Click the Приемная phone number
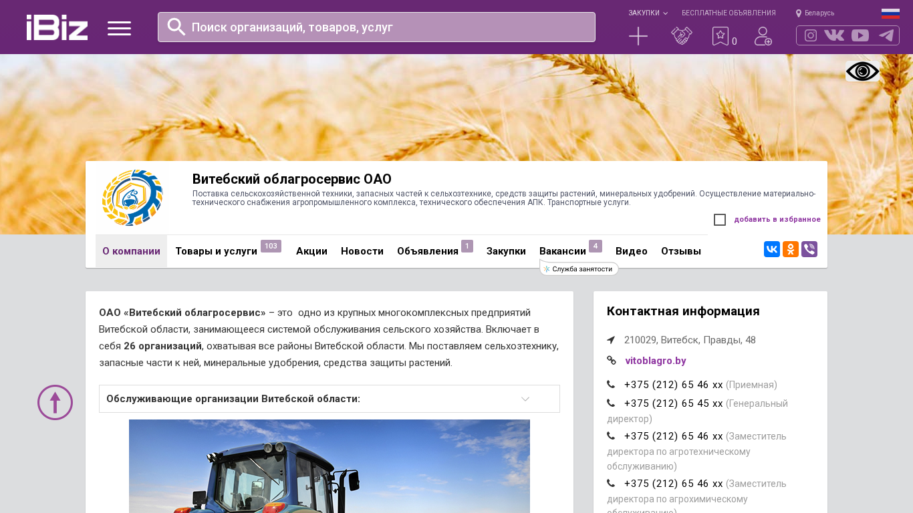Viewport: 913px width, 513px height. tap(674, 385)
